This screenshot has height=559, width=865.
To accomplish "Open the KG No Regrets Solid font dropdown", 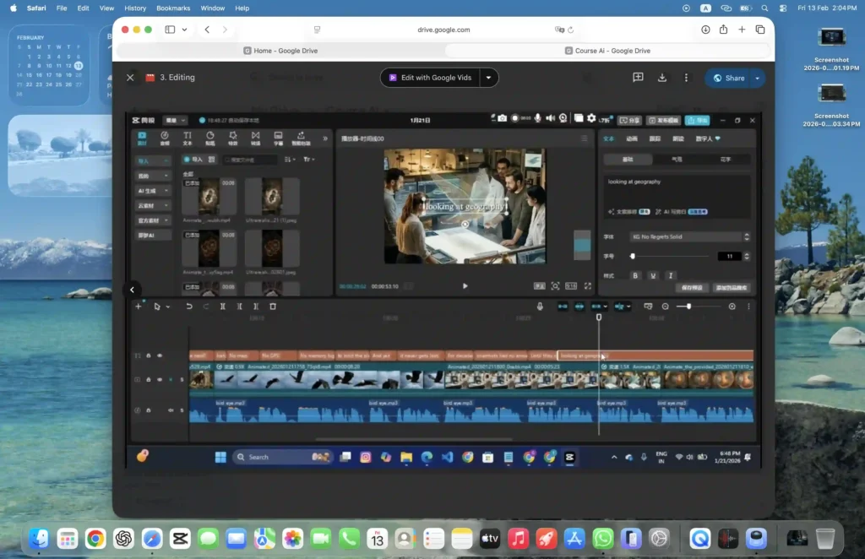I will pos(688,237).
